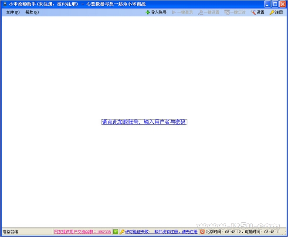The height and width of the screenshot is (237, 288).
Task: Minimize the 小米抢购助手 window
Action: pyautogui.click(x=267, y=4)
